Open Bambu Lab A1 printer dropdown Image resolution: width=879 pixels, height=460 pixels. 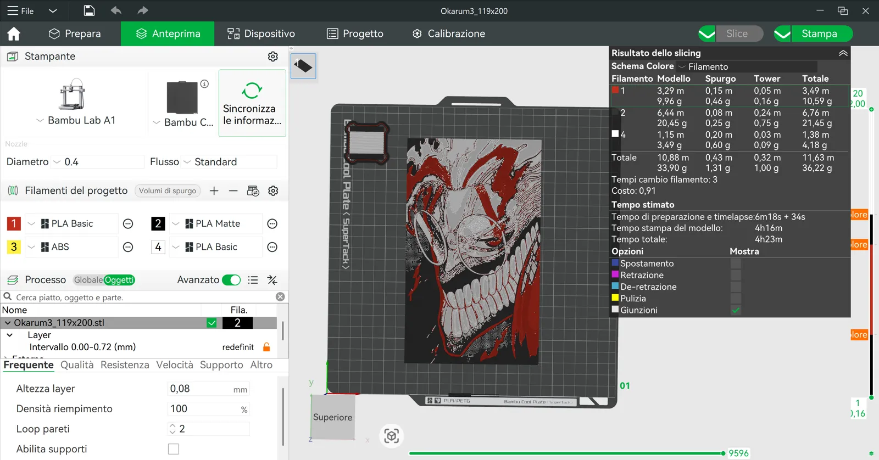[x=76, y=120]
